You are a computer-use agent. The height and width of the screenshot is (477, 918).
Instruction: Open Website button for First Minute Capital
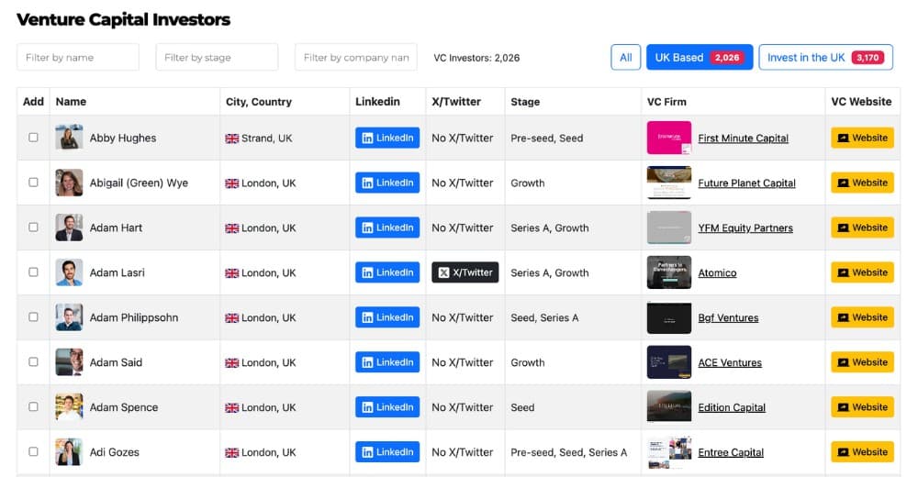862,138
